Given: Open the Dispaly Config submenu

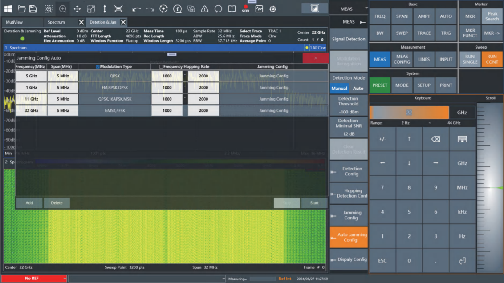Looking at the screenshot, I should tap(349, 259).
